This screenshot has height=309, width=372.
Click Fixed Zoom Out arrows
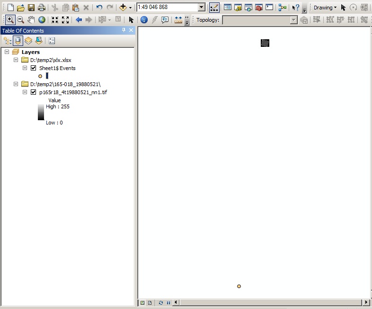click(x=65, y=20)
